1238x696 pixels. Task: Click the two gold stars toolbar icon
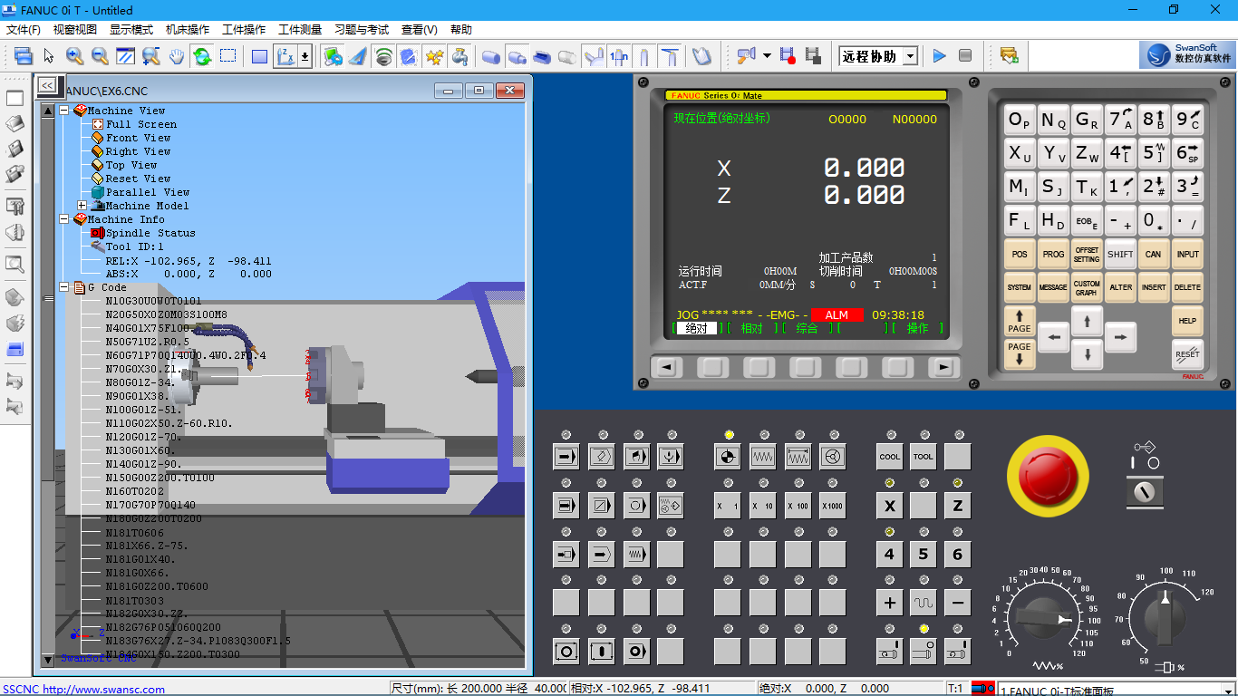pyautogui.click(x=434, y=56)
